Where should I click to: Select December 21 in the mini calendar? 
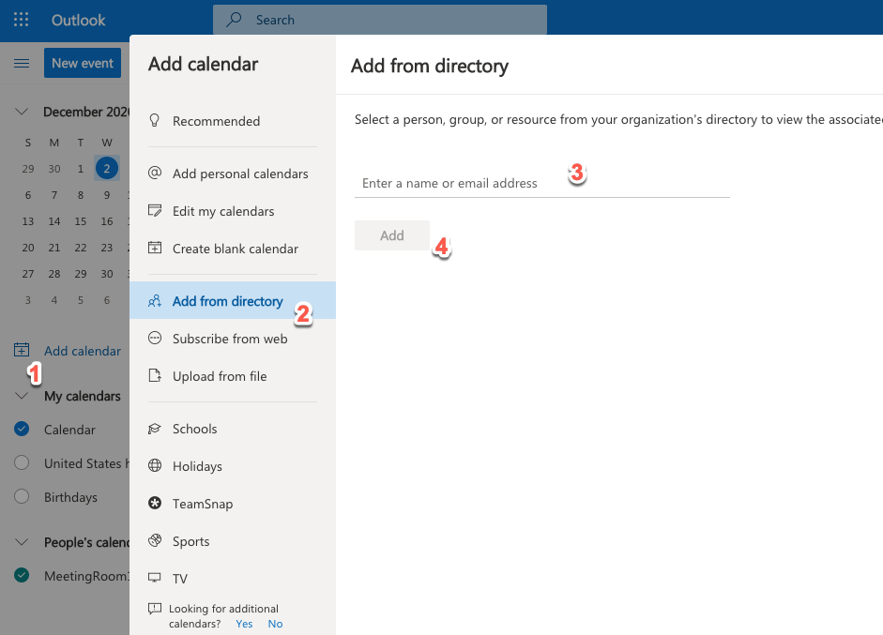pos(54,248)
